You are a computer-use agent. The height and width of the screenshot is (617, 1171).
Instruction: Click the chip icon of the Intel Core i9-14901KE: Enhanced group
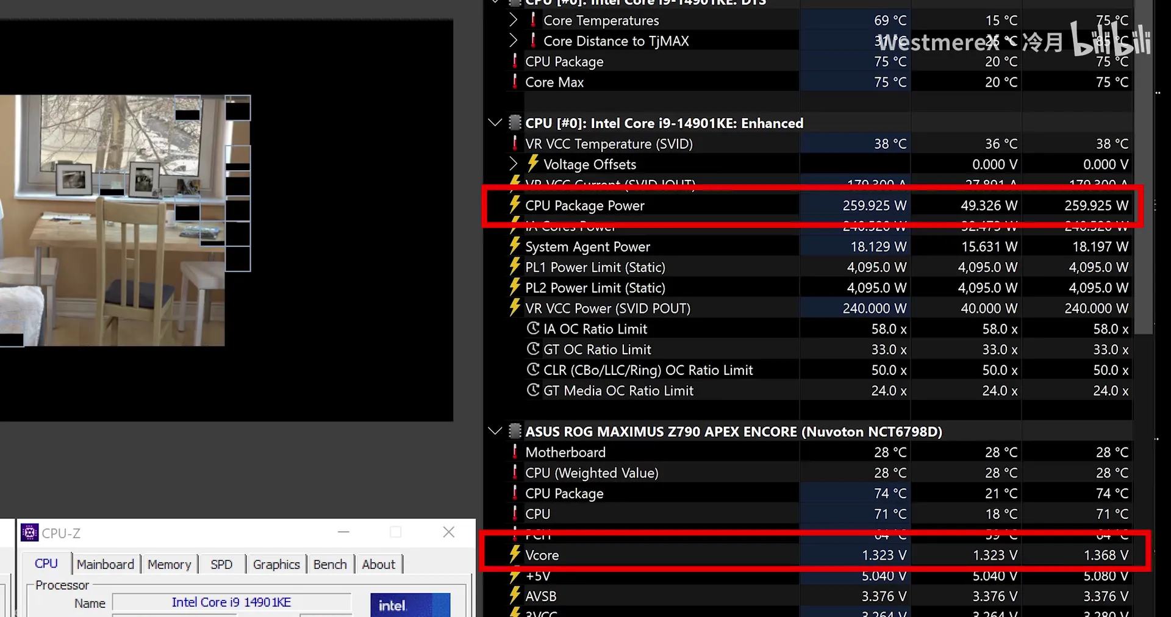click(515, 123)
